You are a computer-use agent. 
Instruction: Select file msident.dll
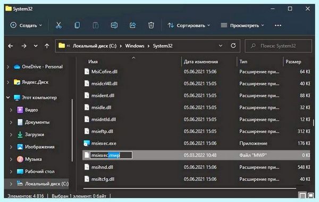pos(103,95)
